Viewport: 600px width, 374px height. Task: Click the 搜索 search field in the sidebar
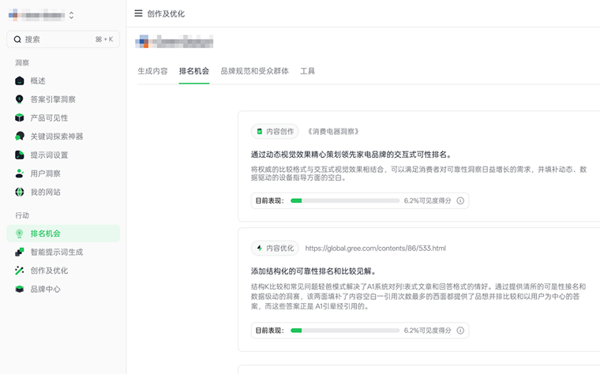click(63, 39)
